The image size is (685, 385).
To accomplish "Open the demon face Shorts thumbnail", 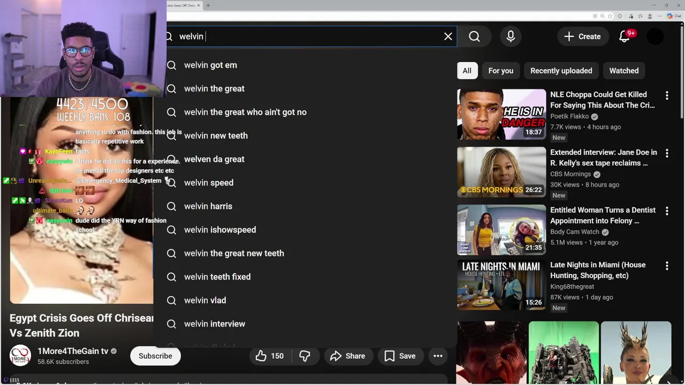I will (492, 353).
